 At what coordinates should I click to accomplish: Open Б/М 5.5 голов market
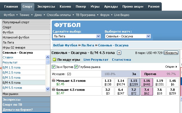coord(12,88)
